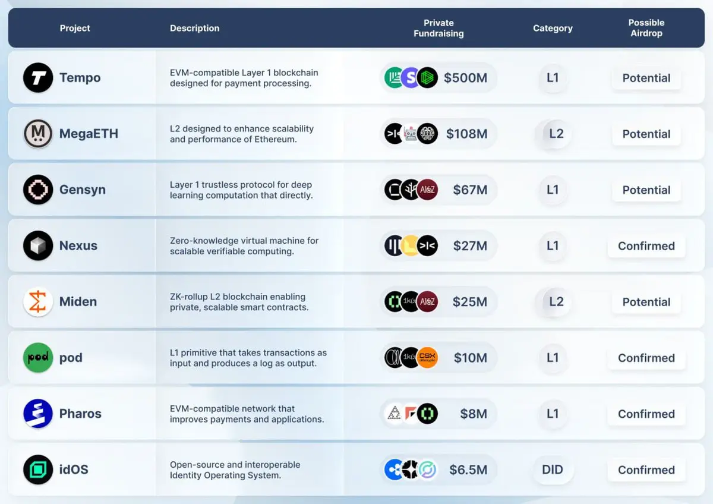Select the blue Pharos logo
This screenshot has width=713, height=504.
(x=38, y=414)
